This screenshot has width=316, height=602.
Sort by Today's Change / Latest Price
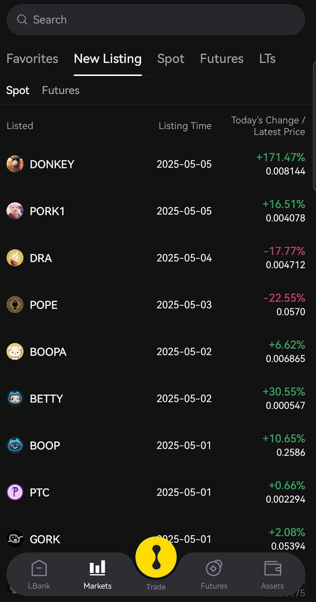click(268, 126)
